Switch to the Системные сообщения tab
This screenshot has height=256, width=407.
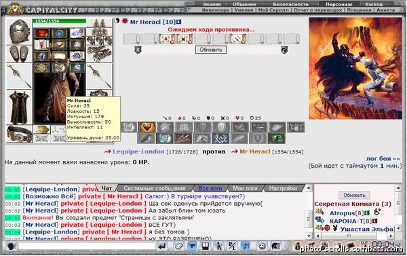[155, 188]
